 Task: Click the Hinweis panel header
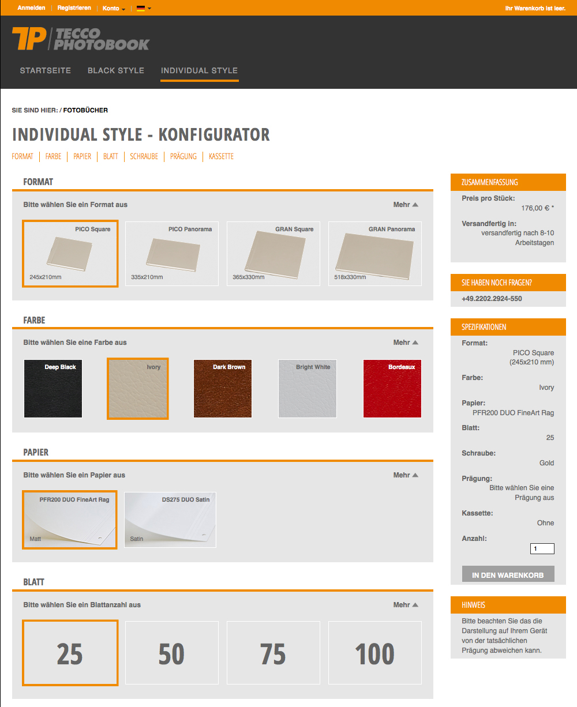508,605
